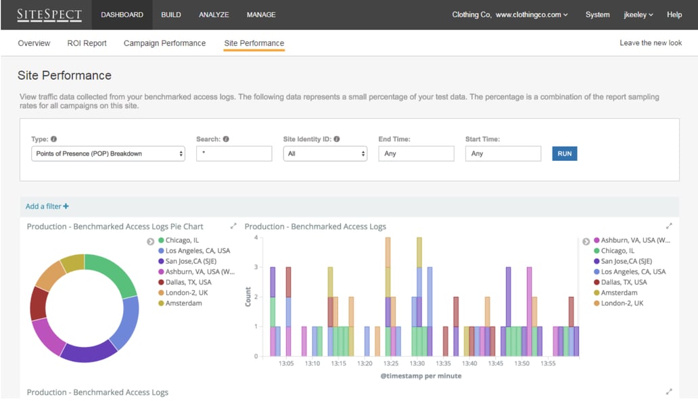Viewport: 698px width, 401px height.
Task: Click expand icon on bottom Access Logs panel
Action: tap(669, 392)
